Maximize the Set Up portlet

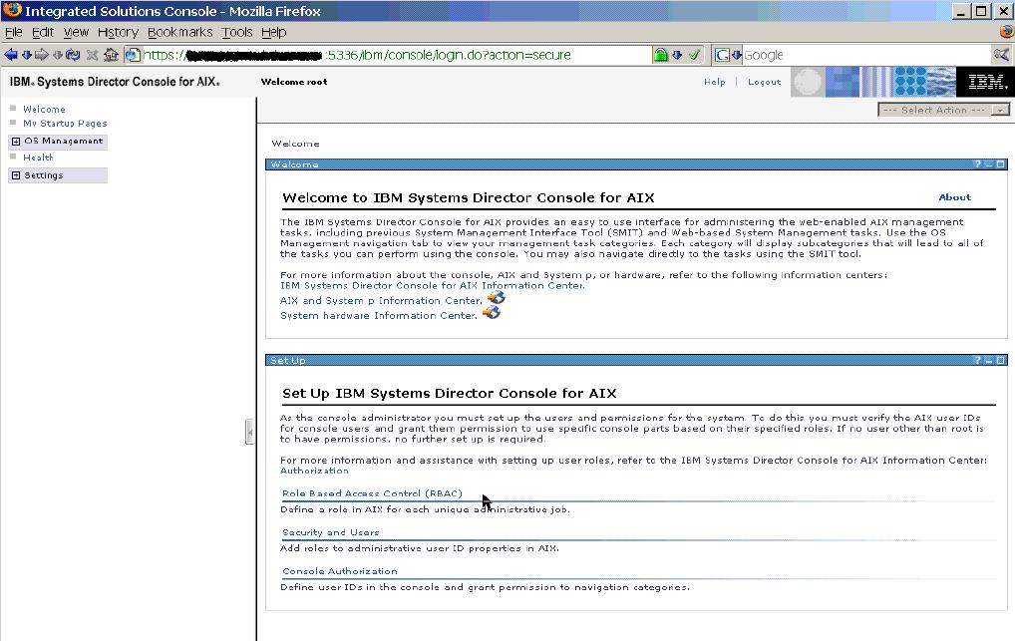pyautogui.click(x=1000, y=360)
